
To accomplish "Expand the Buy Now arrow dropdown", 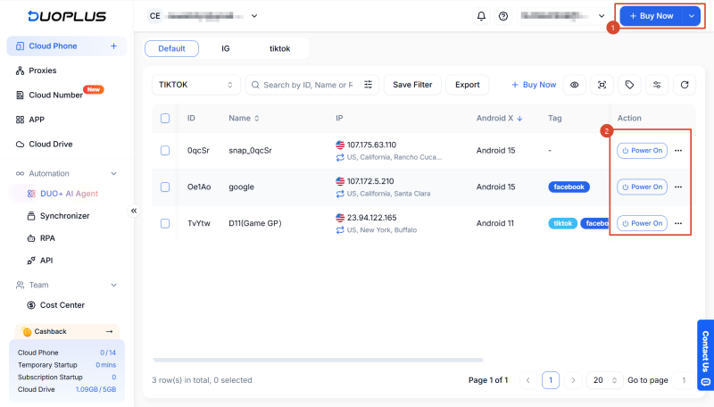I will tap(692, 16).
